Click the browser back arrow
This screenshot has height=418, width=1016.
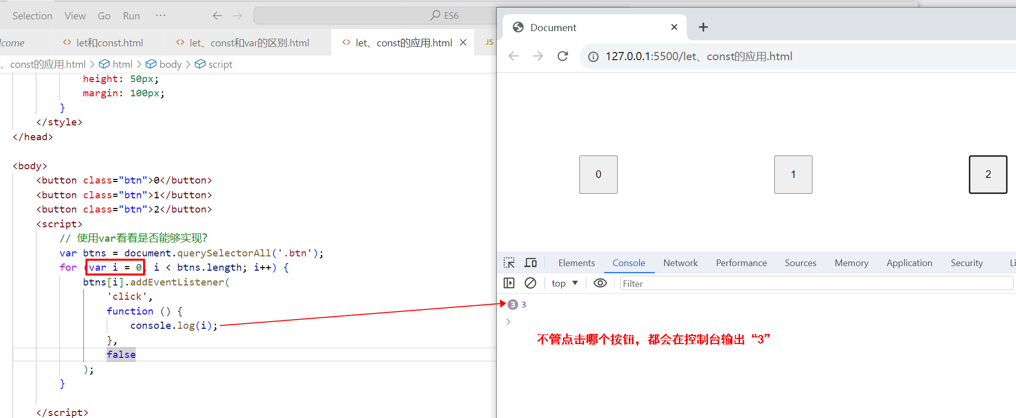[514, 56]
